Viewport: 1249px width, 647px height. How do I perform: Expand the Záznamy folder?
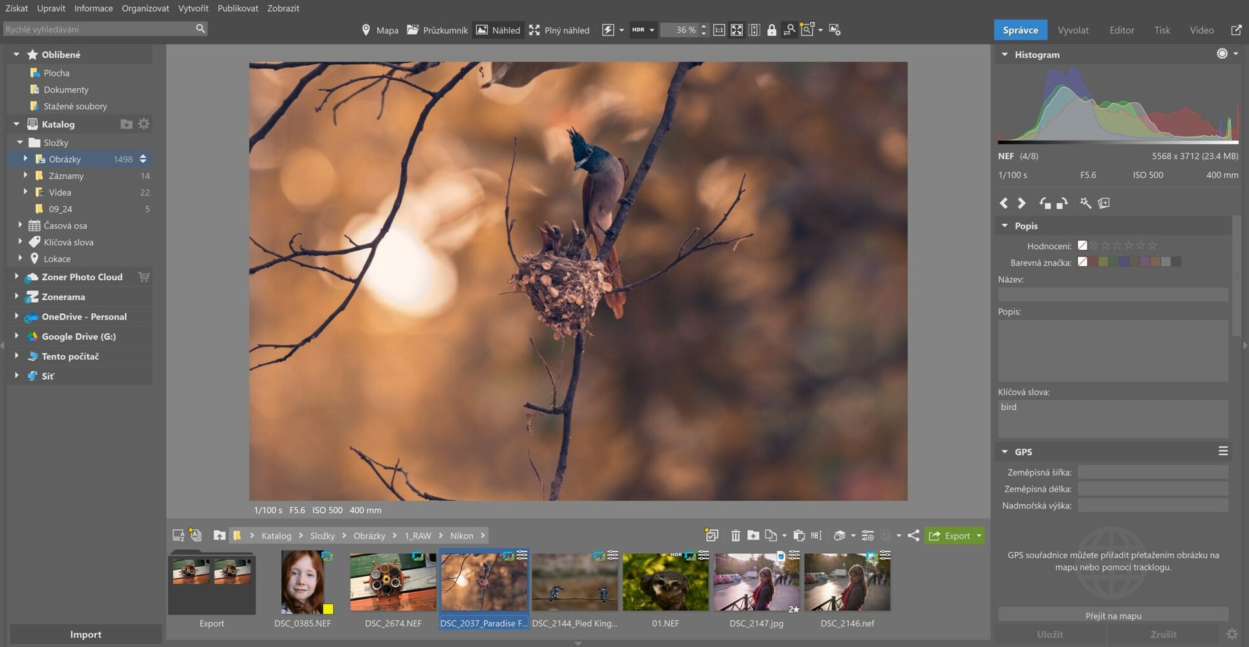click(25, 175)
